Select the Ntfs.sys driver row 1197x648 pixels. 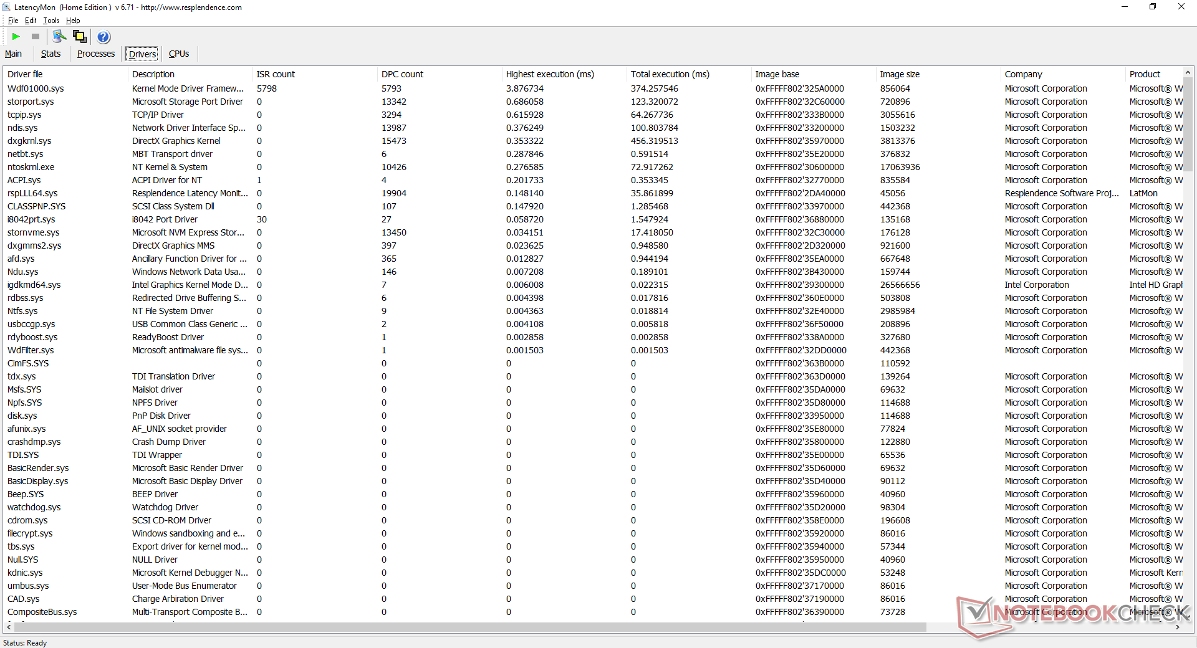pyautogui.click(x=592, y=311)
